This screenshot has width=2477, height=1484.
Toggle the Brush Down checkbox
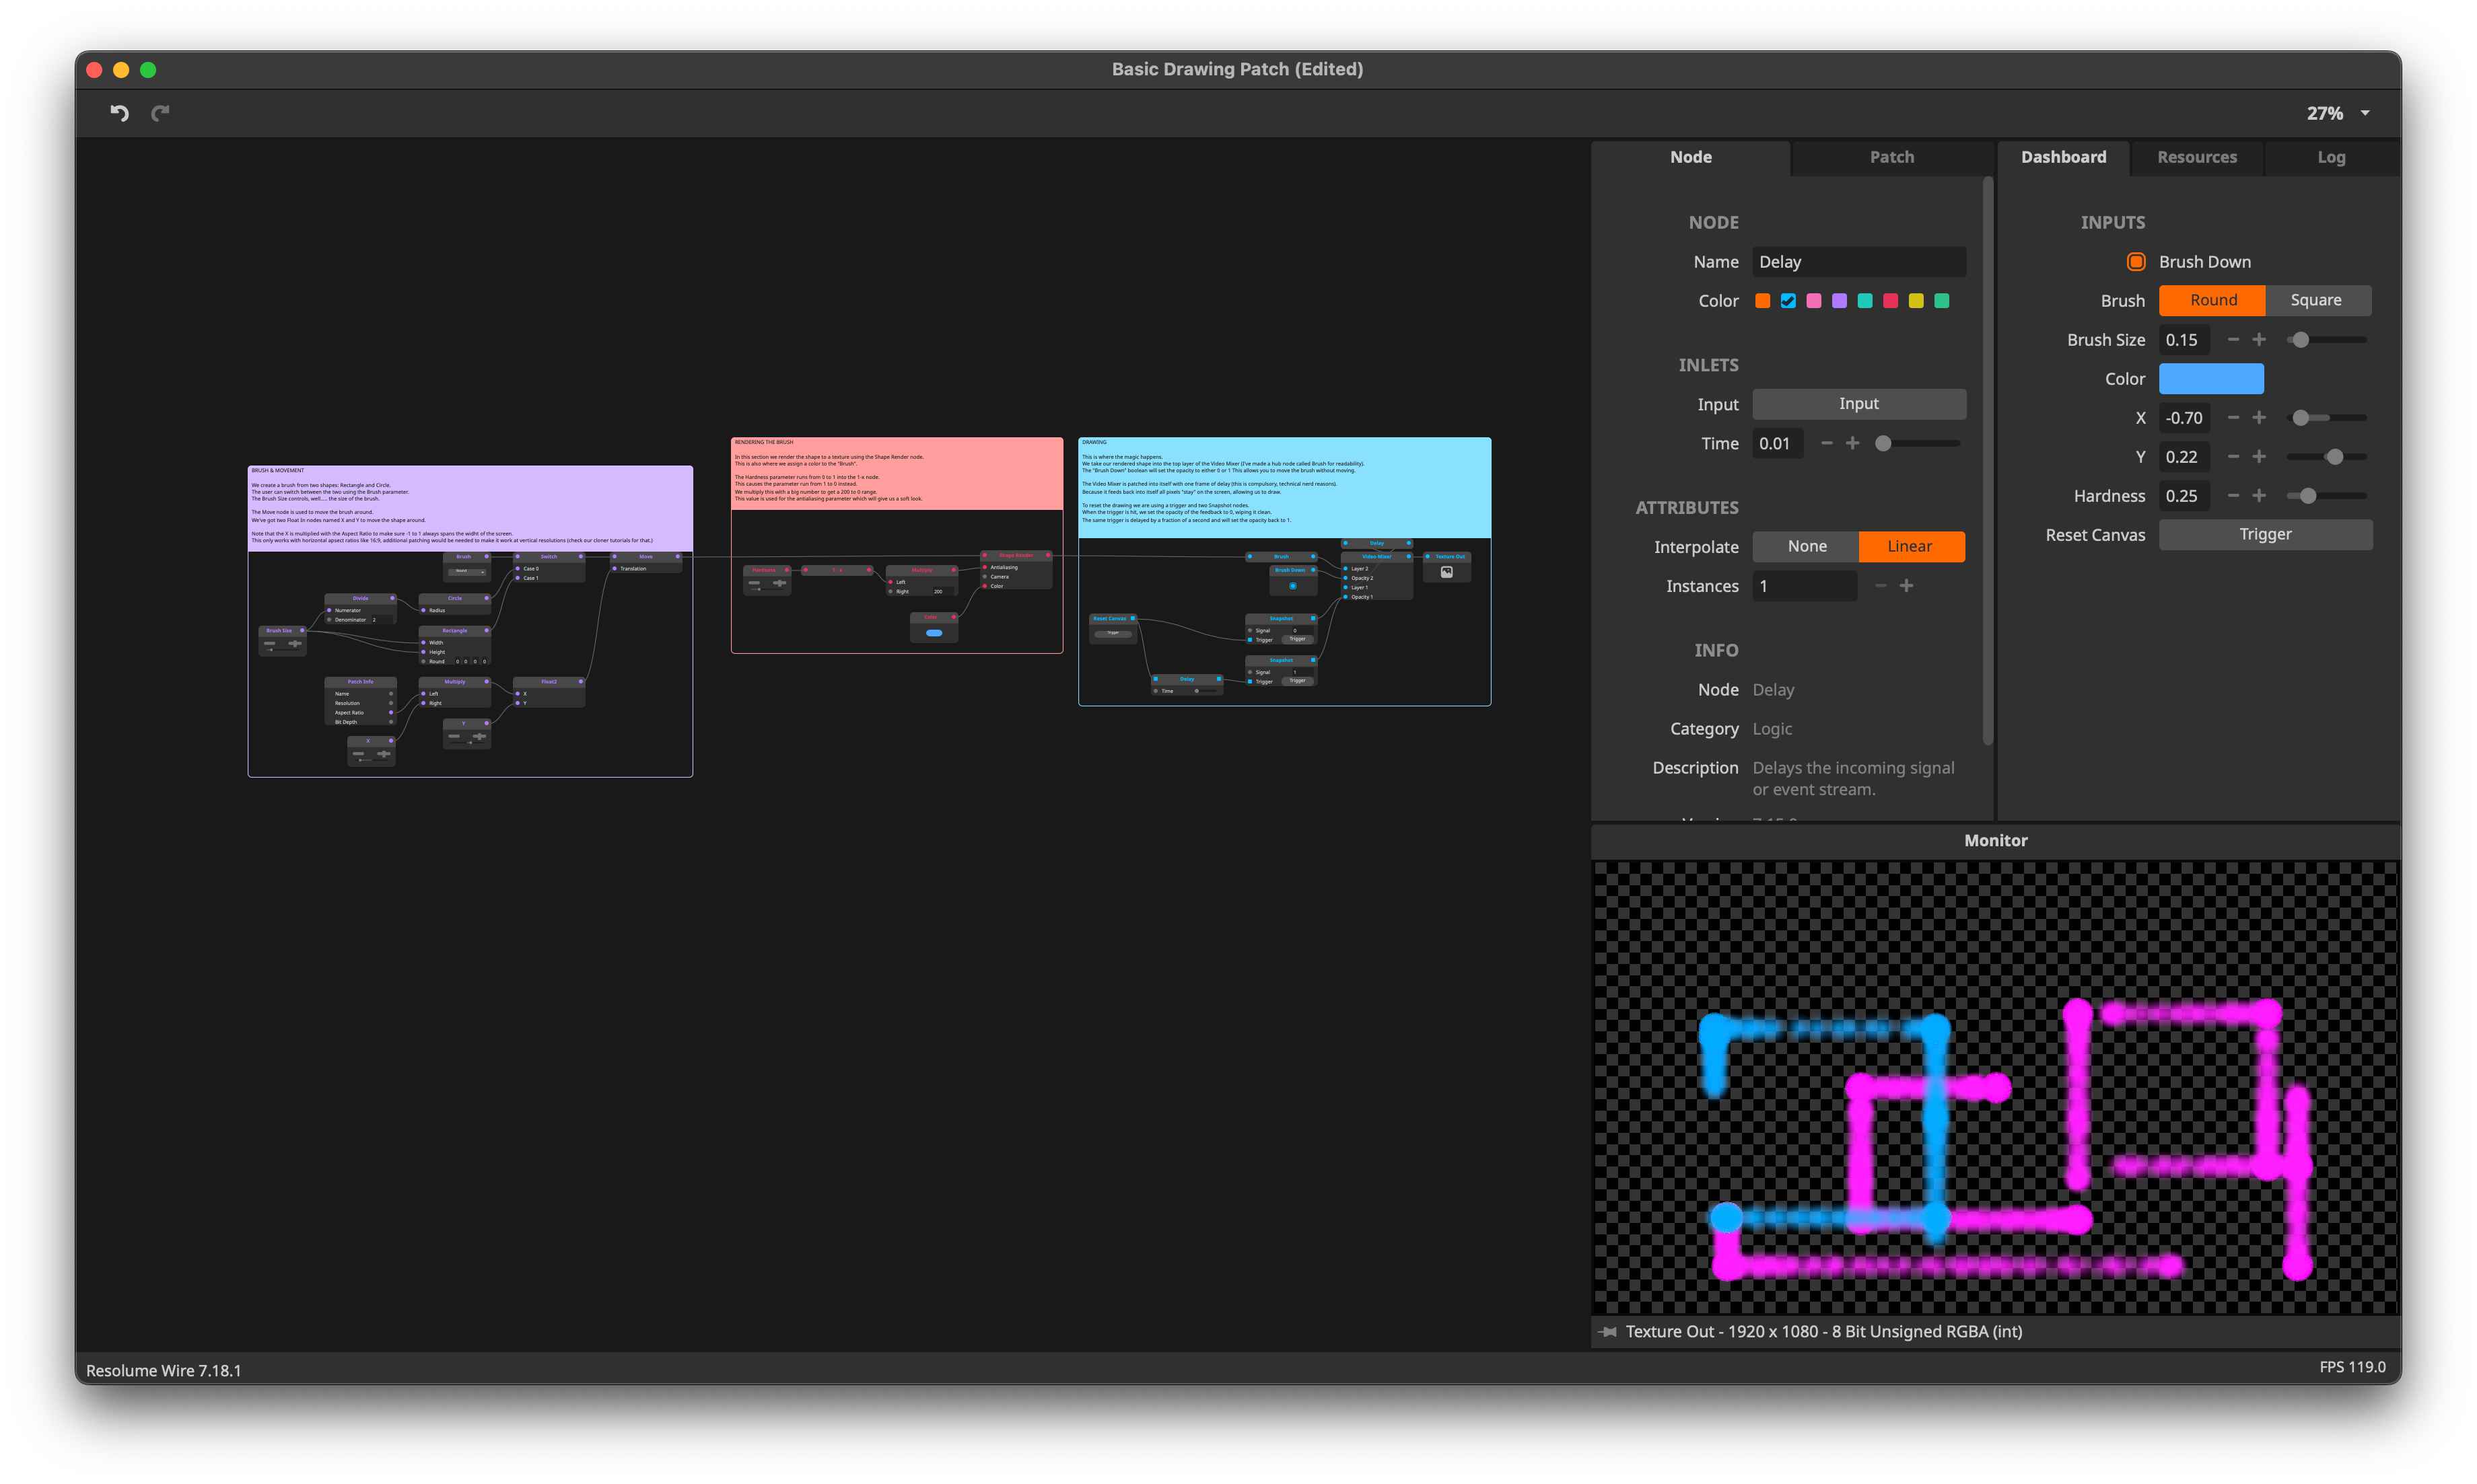click(x=2136, y=262)
